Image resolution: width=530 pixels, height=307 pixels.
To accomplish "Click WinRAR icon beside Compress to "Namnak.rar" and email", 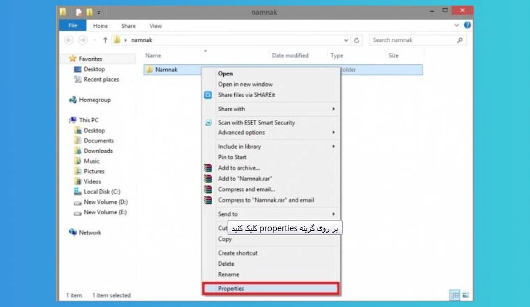I will (x=208, y=200).
